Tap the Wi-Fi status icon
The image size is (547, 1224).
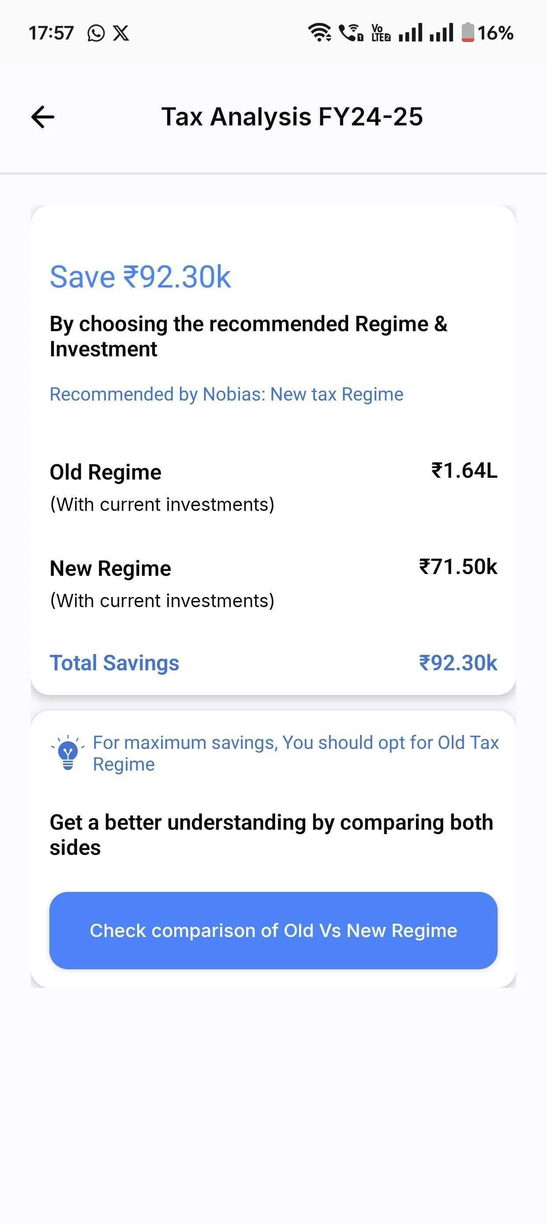coord(321,32)
